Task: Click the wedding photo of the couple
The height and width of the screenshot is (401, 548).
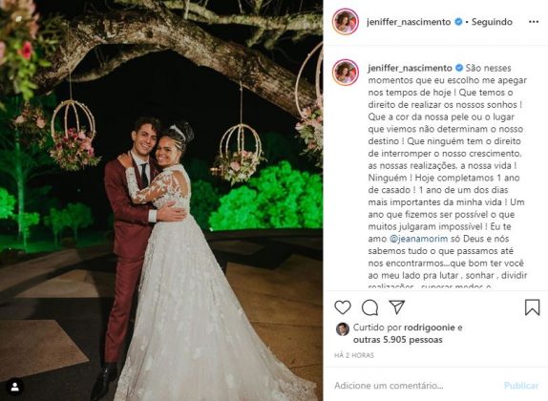Action: click(x=161, y=200)
